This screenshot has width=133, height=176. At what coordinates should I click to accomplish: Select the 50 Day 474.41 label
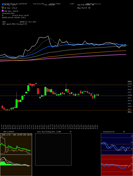click(x=11, y=8)
